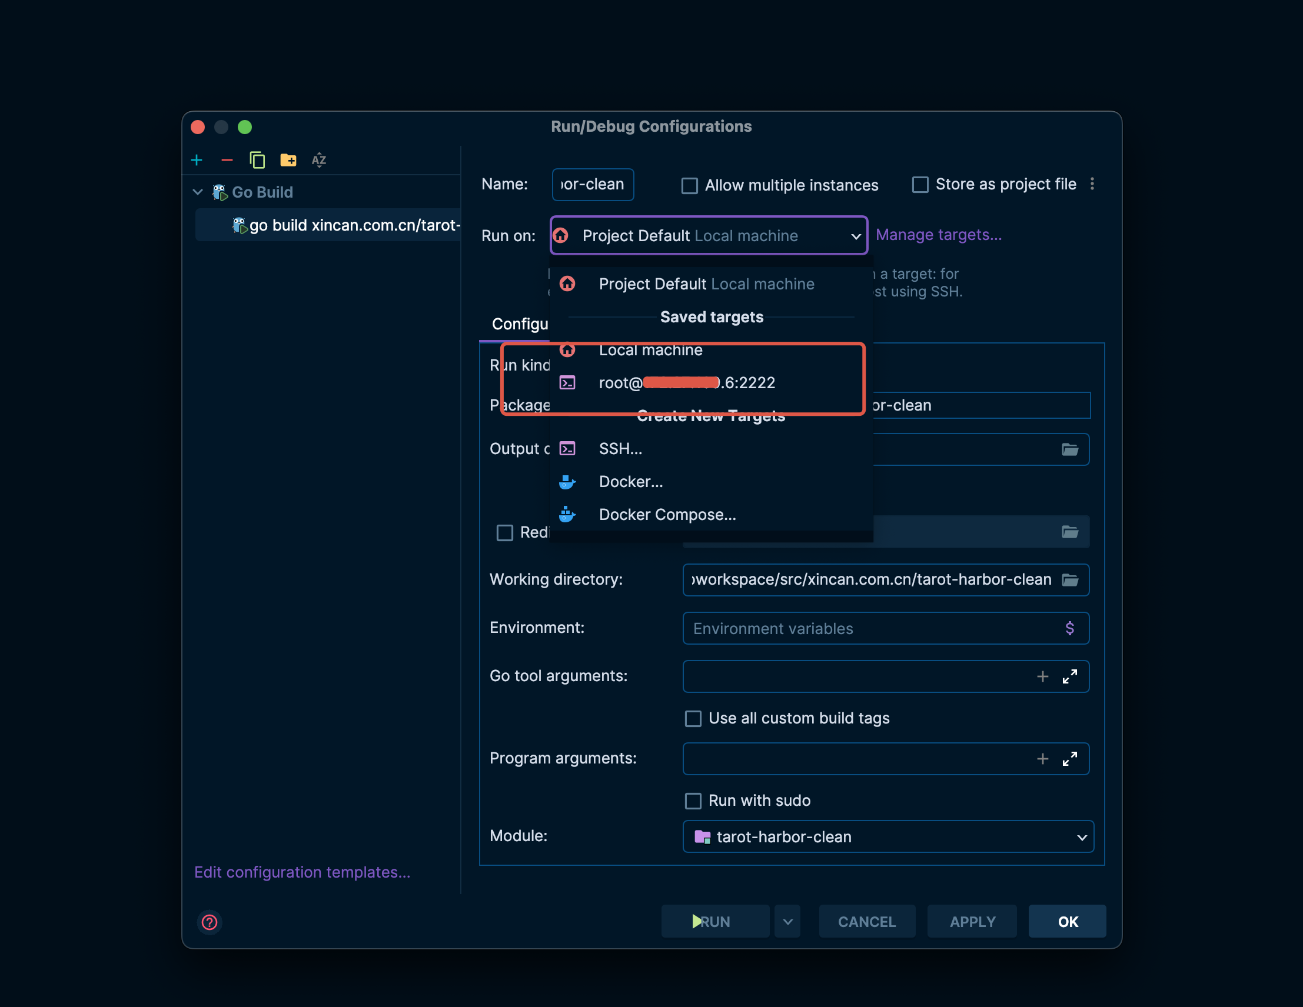Open the help question mark icon
This screenshot has height=1007, width=1303.
210,922
